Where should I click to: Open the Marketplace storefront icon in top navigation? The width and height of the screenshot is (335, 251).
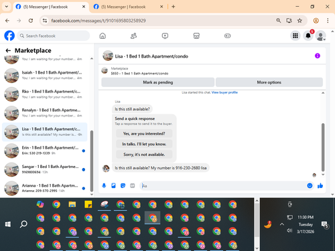[196, 35]
